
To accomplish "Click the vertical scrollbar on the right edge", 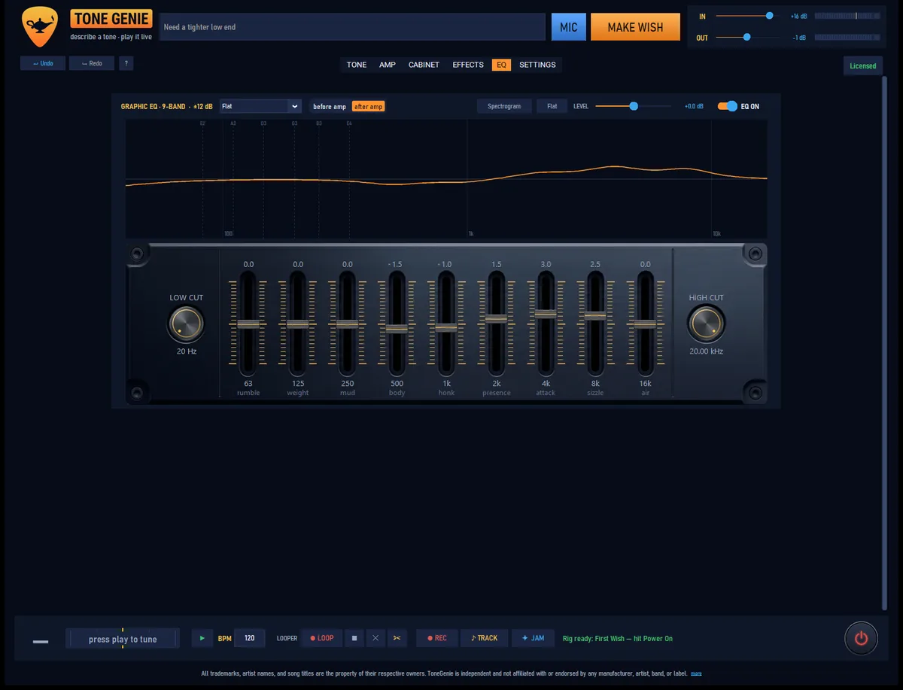I will [x=885, y=342].
